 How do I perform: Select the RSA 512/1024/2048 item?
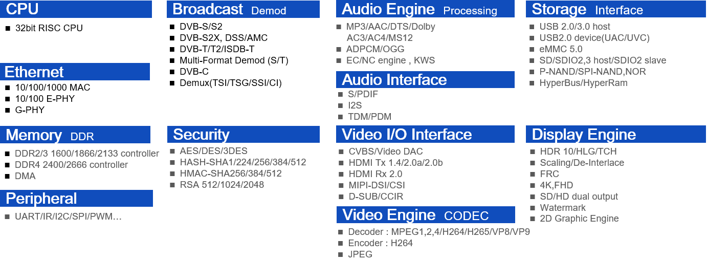click(222, 185)
